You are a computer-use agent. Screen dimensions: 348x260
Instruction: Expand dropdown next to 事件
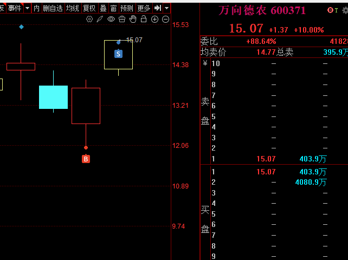pos(27,8)
